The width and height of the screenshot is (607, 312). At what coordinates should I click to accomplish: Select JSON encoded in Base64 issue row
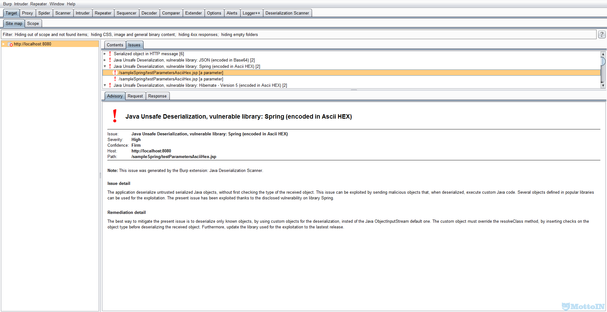tap(351, 60)
